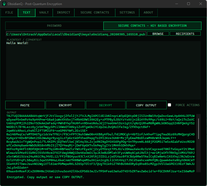Open the FILE tab
The height and width of the screenshot is (186, 207).
(9, 13)
